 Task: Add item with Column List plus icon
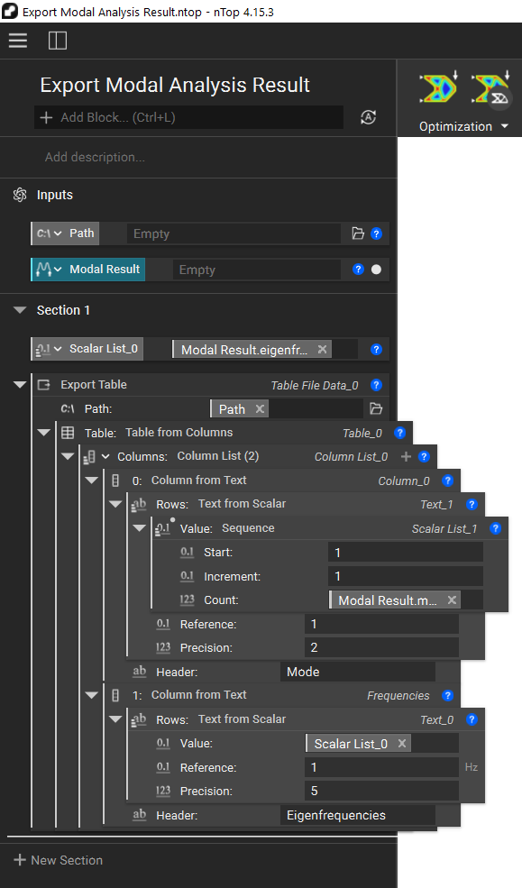pyautogui.click(x=406, y=456)
